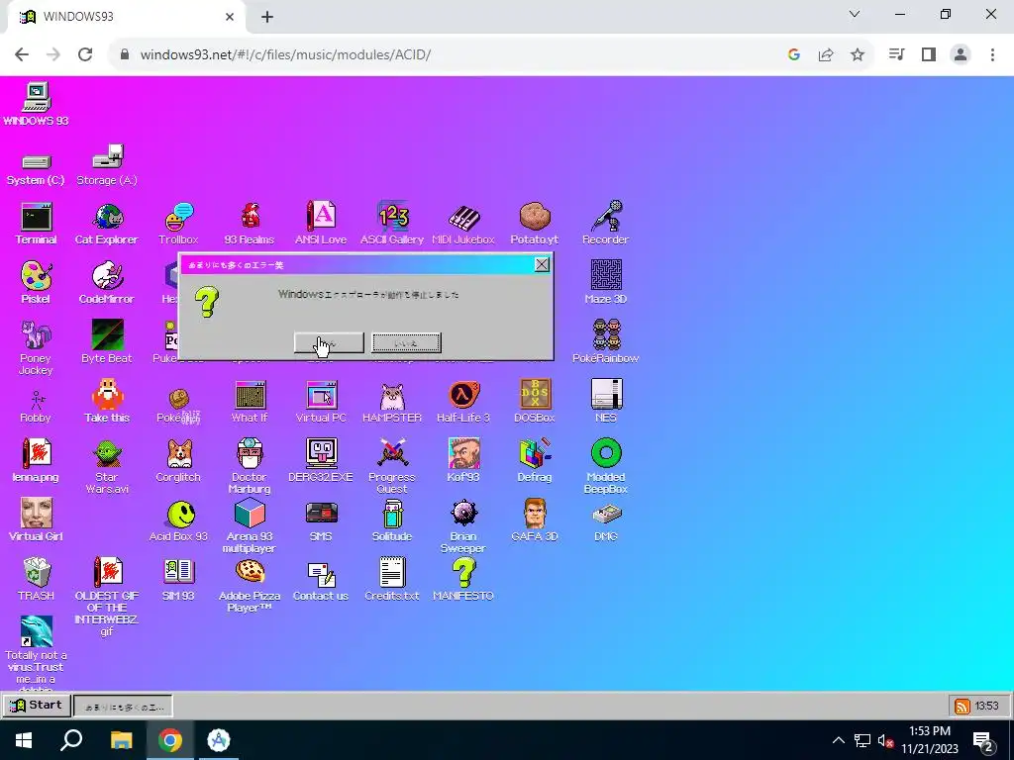The height and width of the screenshot is (760, 1014).
Task: Open Progress Quest icon
Action: click(392, 467)
